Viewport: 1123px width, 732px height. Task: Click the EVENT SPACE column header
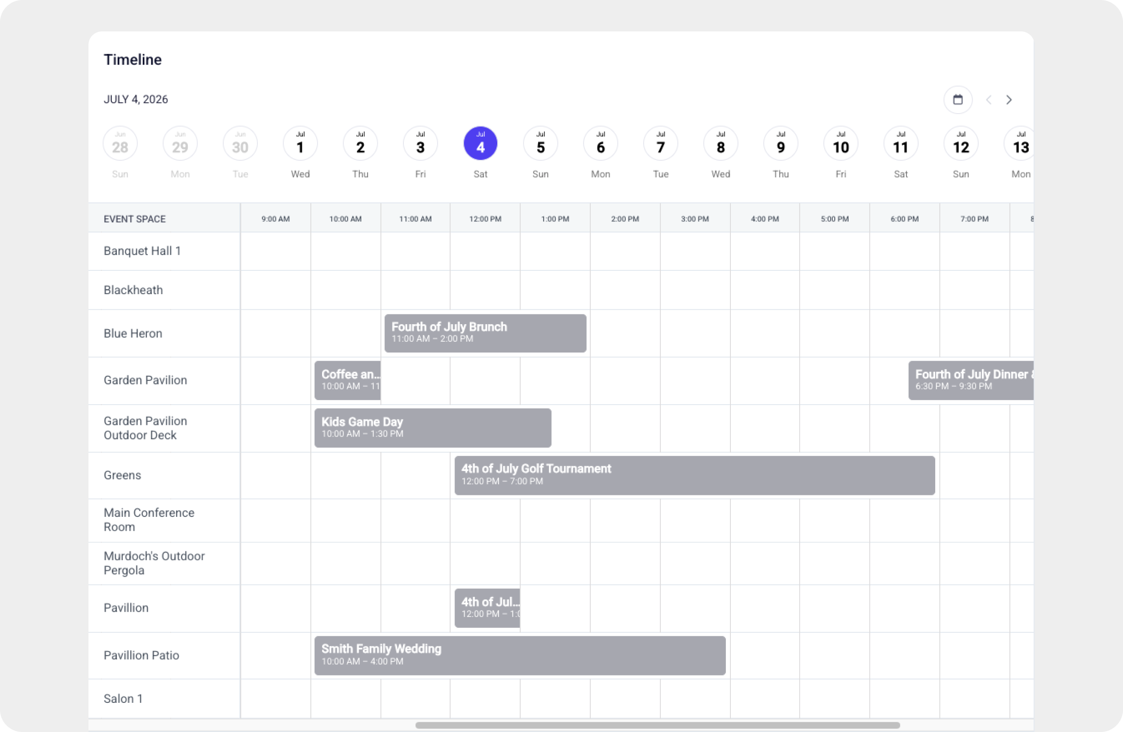point(134,219)
